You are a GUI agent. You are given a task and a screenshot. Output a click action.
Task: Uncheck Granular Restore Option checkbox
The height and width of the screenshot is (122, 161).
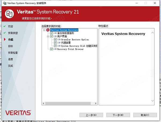pyautogui.click(x=55, y=40)
